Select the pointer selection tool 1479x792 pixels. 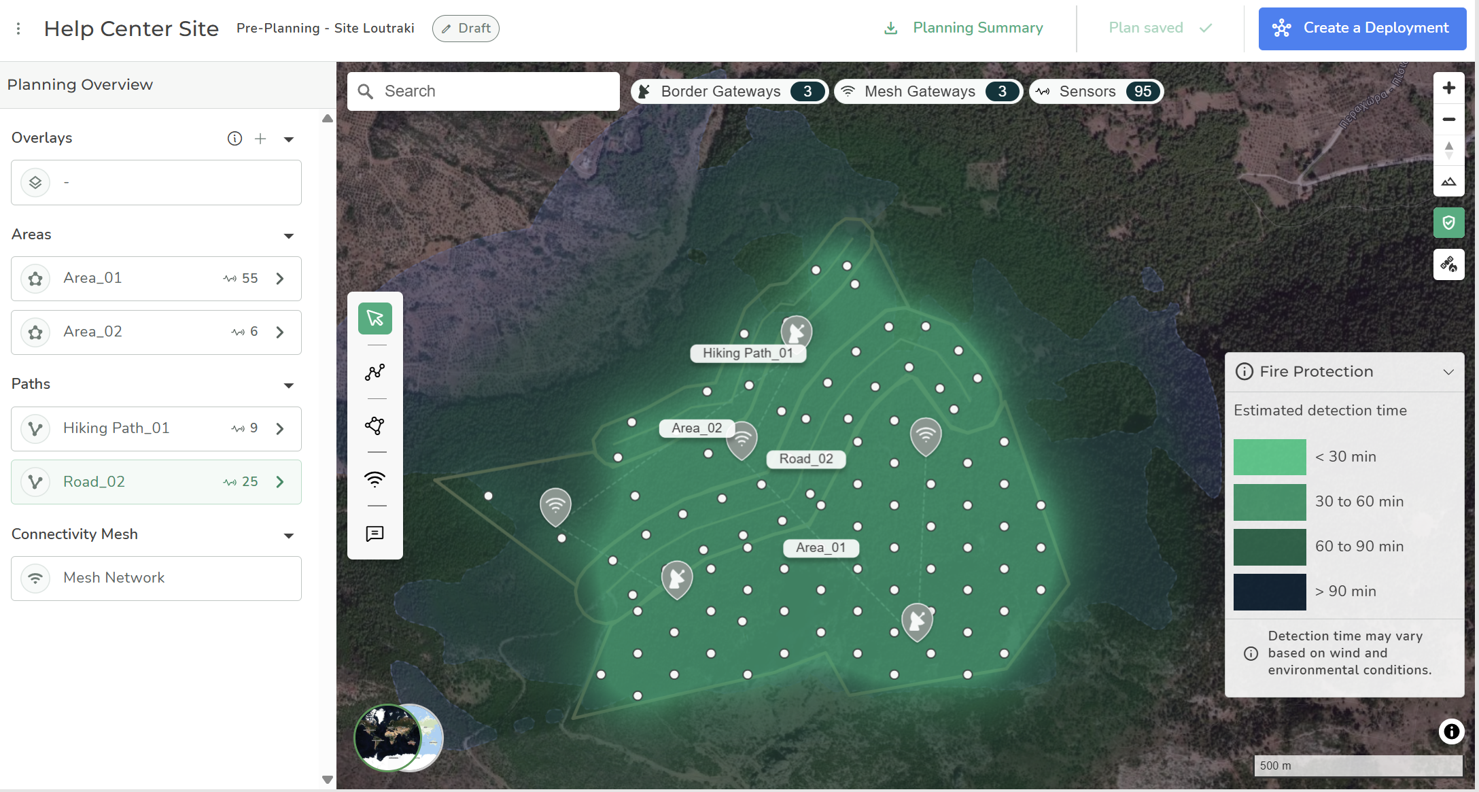pos(375,318)
